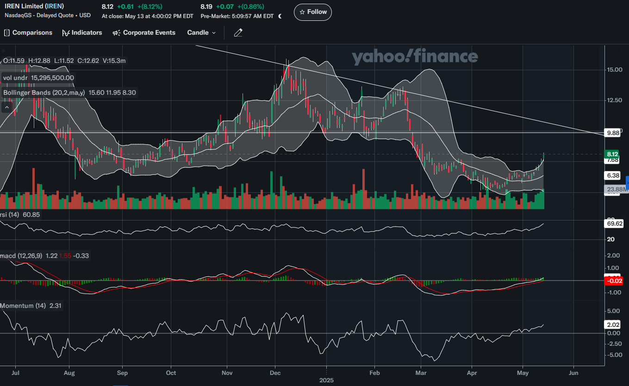The height and width of the screenshot is (386, 629).
Task: Toggle the Bollinger Bands study label
Action: point(69,92)
